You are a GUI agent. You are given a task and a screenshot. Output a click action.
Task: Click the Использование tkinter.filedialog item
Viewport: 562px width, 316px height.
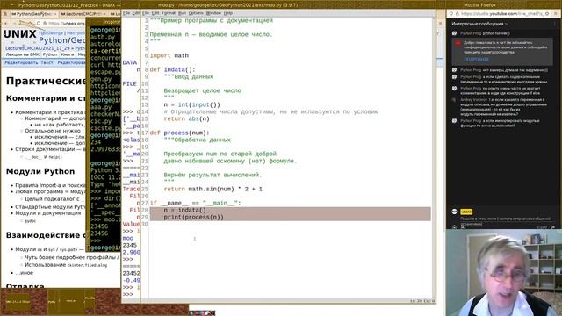point(66,265)
